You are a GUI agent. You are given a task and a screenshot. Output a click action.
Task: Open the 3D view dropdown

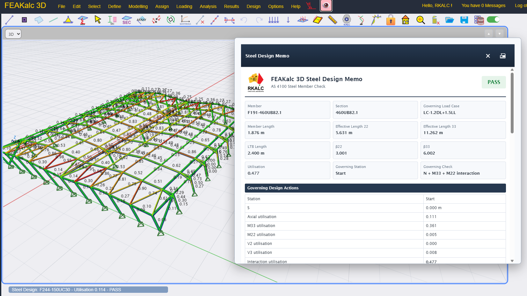(x=13, y=34)
